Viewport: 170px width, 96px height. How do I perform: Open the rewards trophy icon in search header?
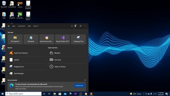[75, 26]
